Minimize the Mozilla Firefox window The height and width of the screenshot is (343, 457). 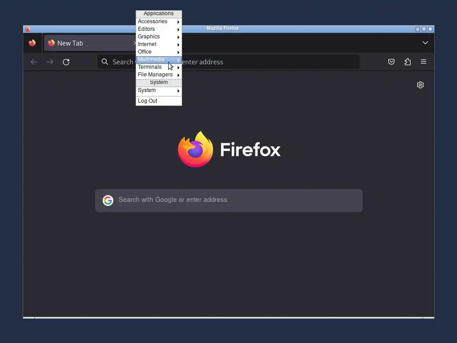pos(418,29)
